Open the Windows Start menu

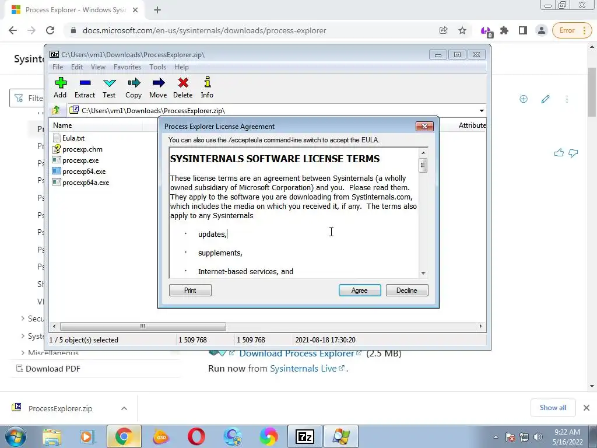coord(16,436)
